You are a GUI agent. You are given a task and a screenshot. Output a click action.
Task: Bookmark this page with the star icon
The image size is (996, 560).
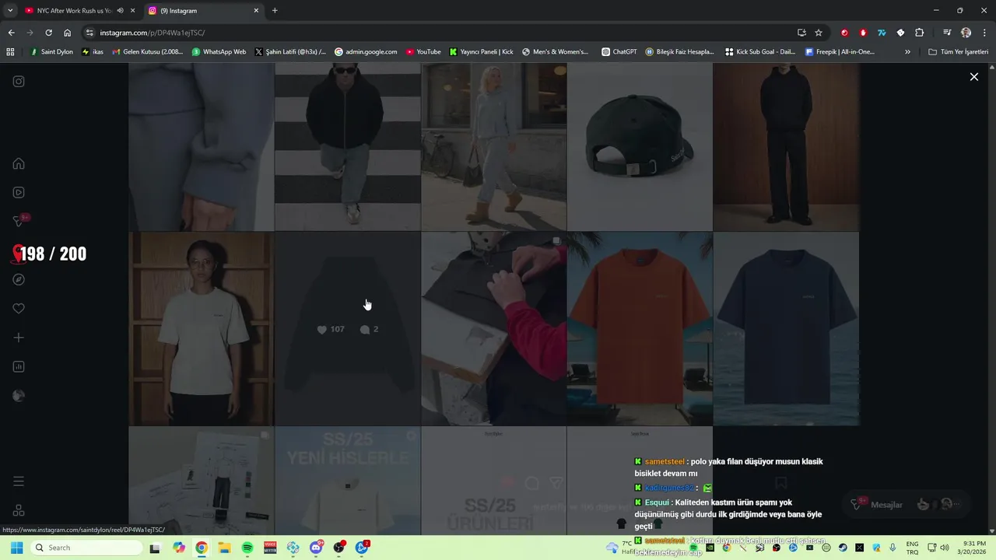(819, 33)
